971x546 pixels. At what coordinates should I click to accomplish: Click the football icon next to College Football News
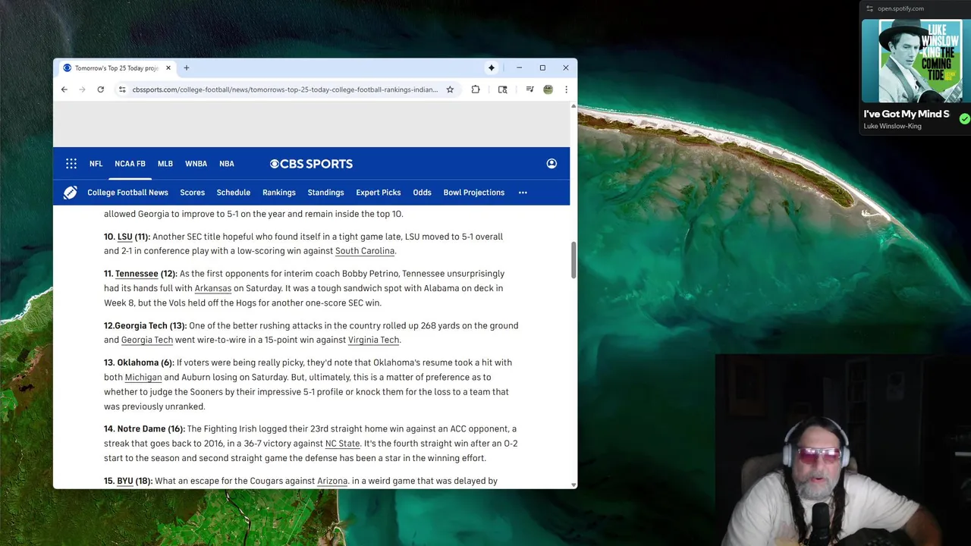[71, 193]
